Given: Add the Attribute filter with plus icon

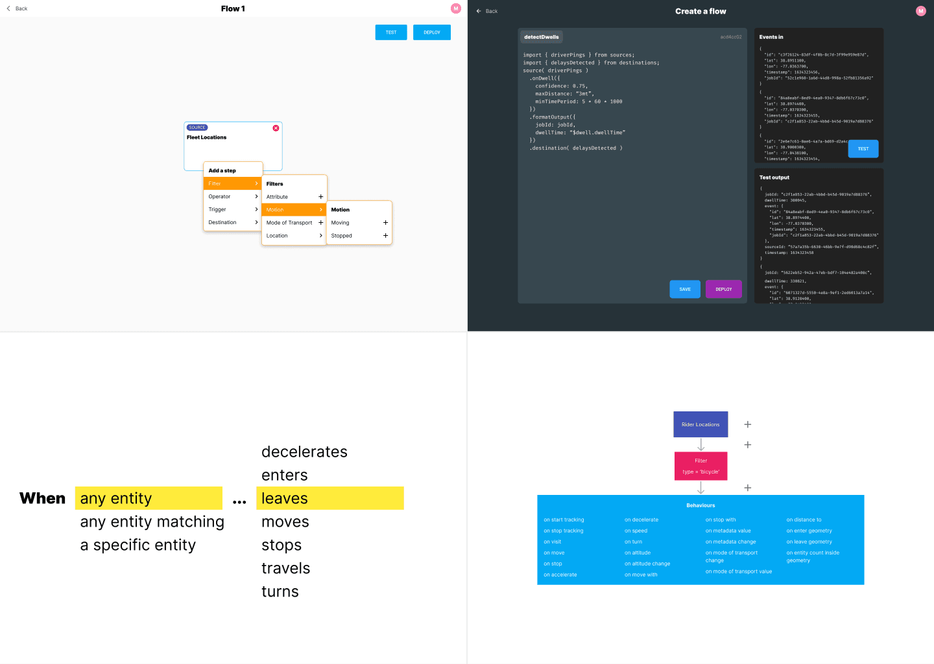Looking at the screenshot, I should [320, 197].
